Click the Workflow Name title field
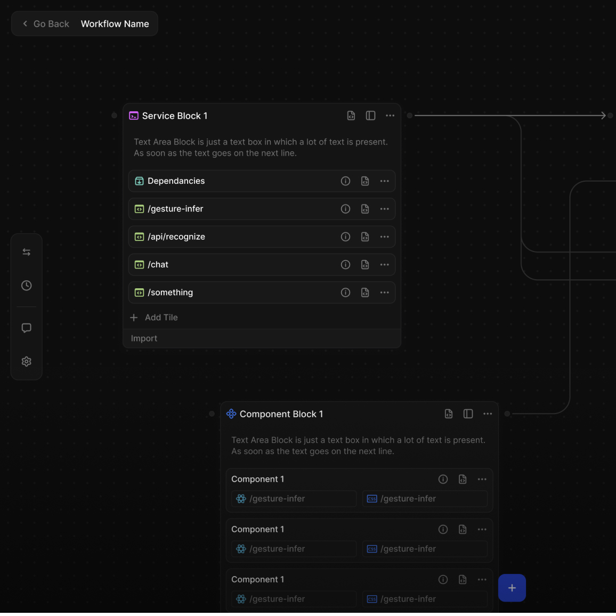This screenshot has width=616, height=616. click(x=115, y=24)
